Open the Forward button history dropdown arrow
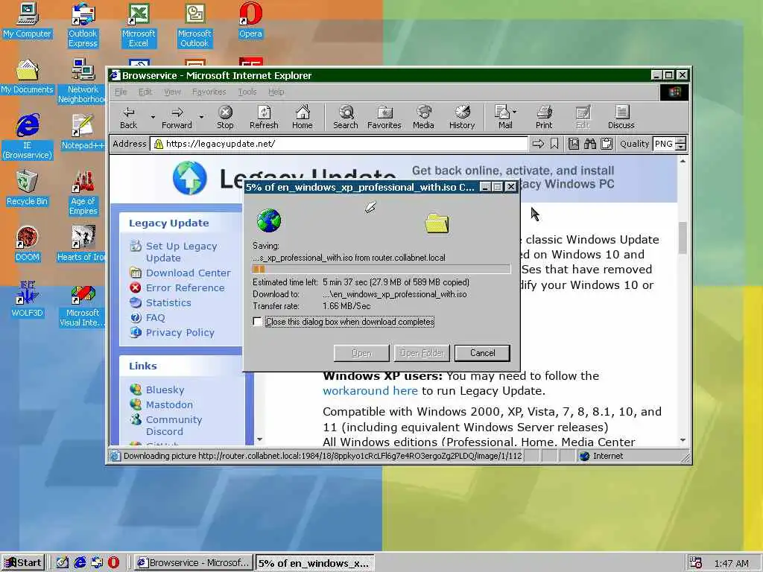This screenshot has height=572, width=763. pos(201,117)
